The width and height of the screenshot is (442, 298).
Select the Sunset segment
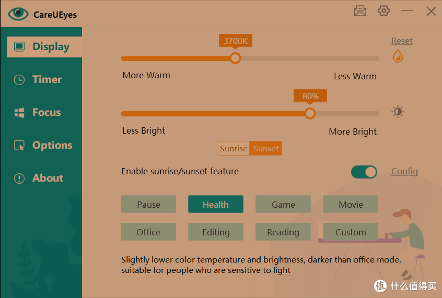coord(266,148)
